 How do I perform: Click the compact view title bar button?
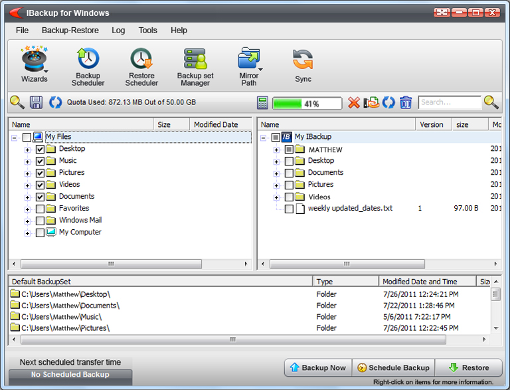pyautogui.click(x=442, y=13)
